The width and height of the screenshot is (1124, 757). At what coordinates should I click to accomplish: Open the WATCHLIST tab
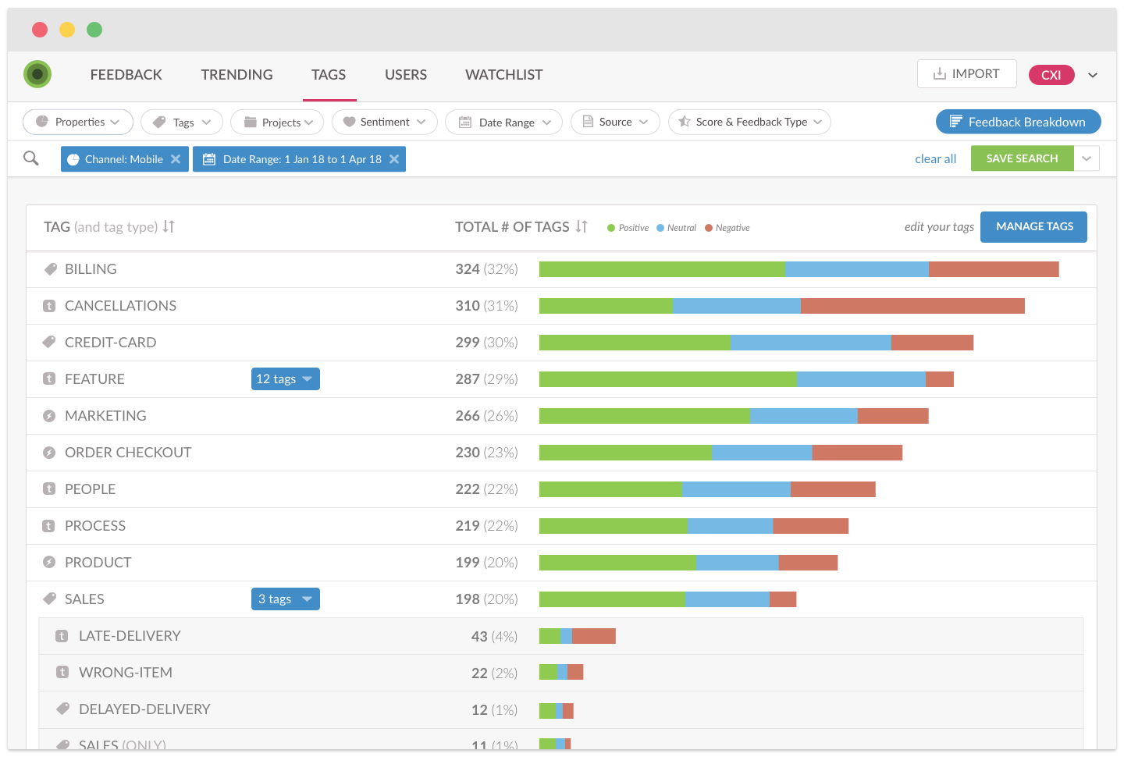coord(503,74)
